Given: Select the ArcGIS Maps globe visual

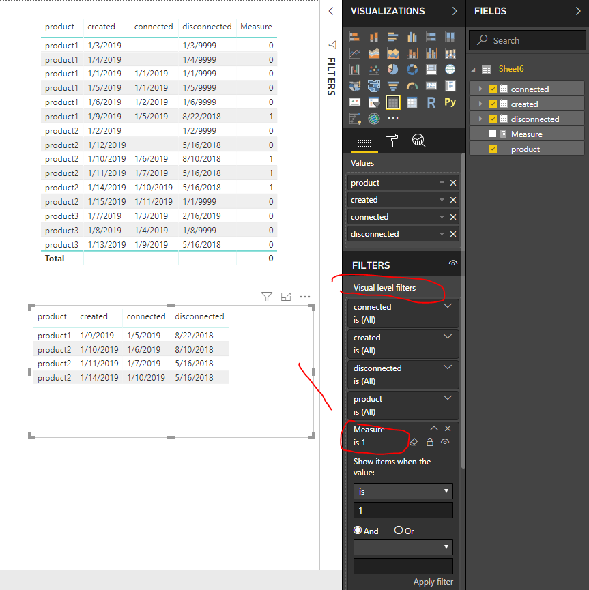Looking at the screenshot, I should tap(374, 119).
